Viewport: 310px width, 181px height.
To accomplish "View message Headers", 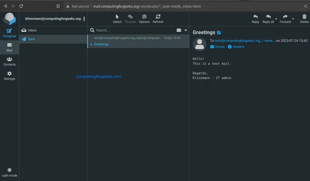I will point(236,47).
